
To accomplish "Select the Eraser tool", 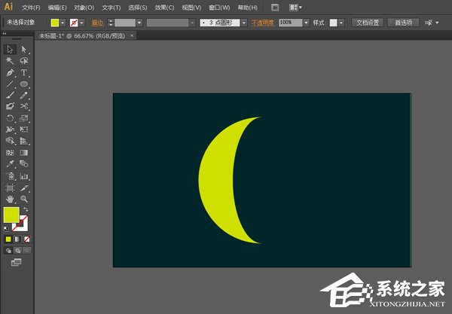I will tap(10, 106).
